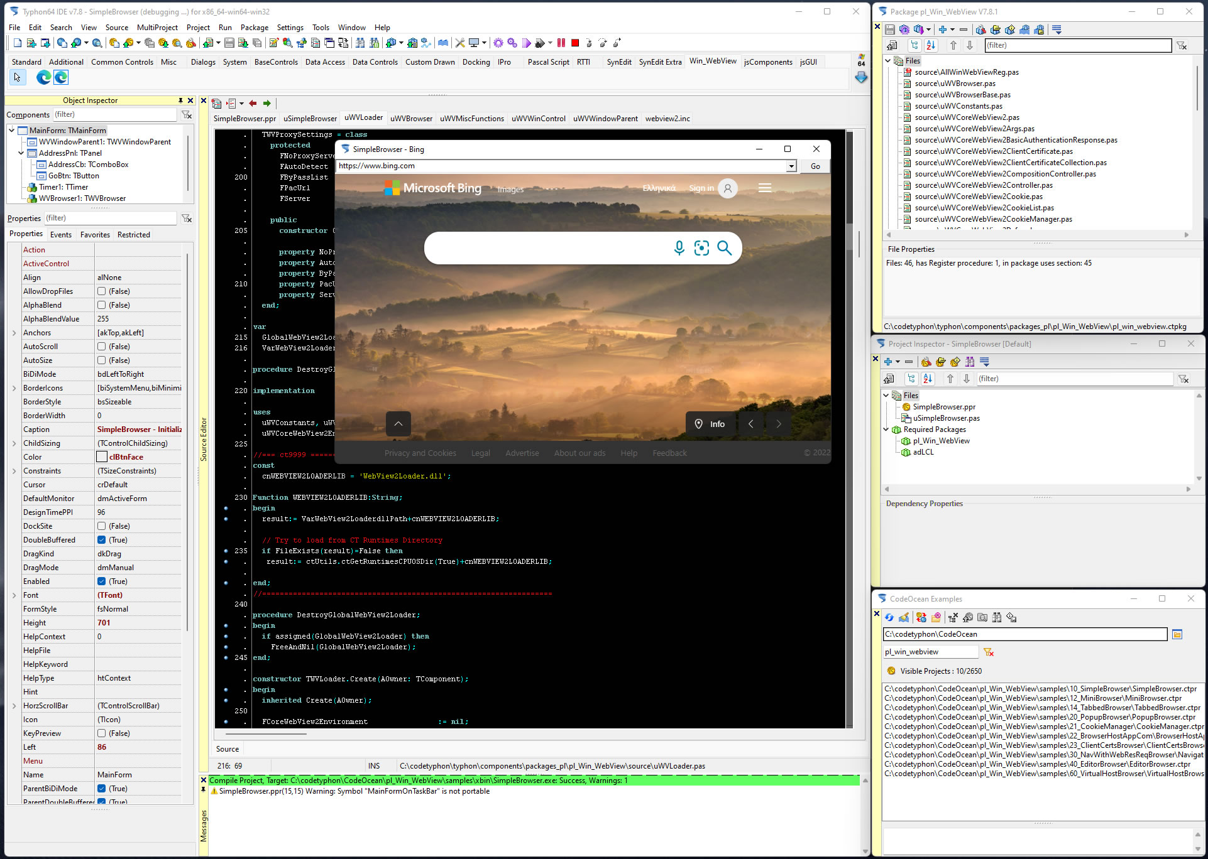The width and height of the screenshot is (1208, 859).
Task: Click the Color property clBtnFace swatch
Action: tap(102, 457)
